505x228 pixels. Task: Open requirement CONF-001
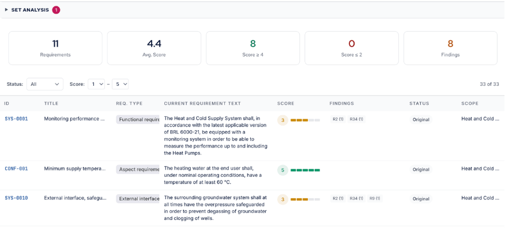click(x=16, y=169)
